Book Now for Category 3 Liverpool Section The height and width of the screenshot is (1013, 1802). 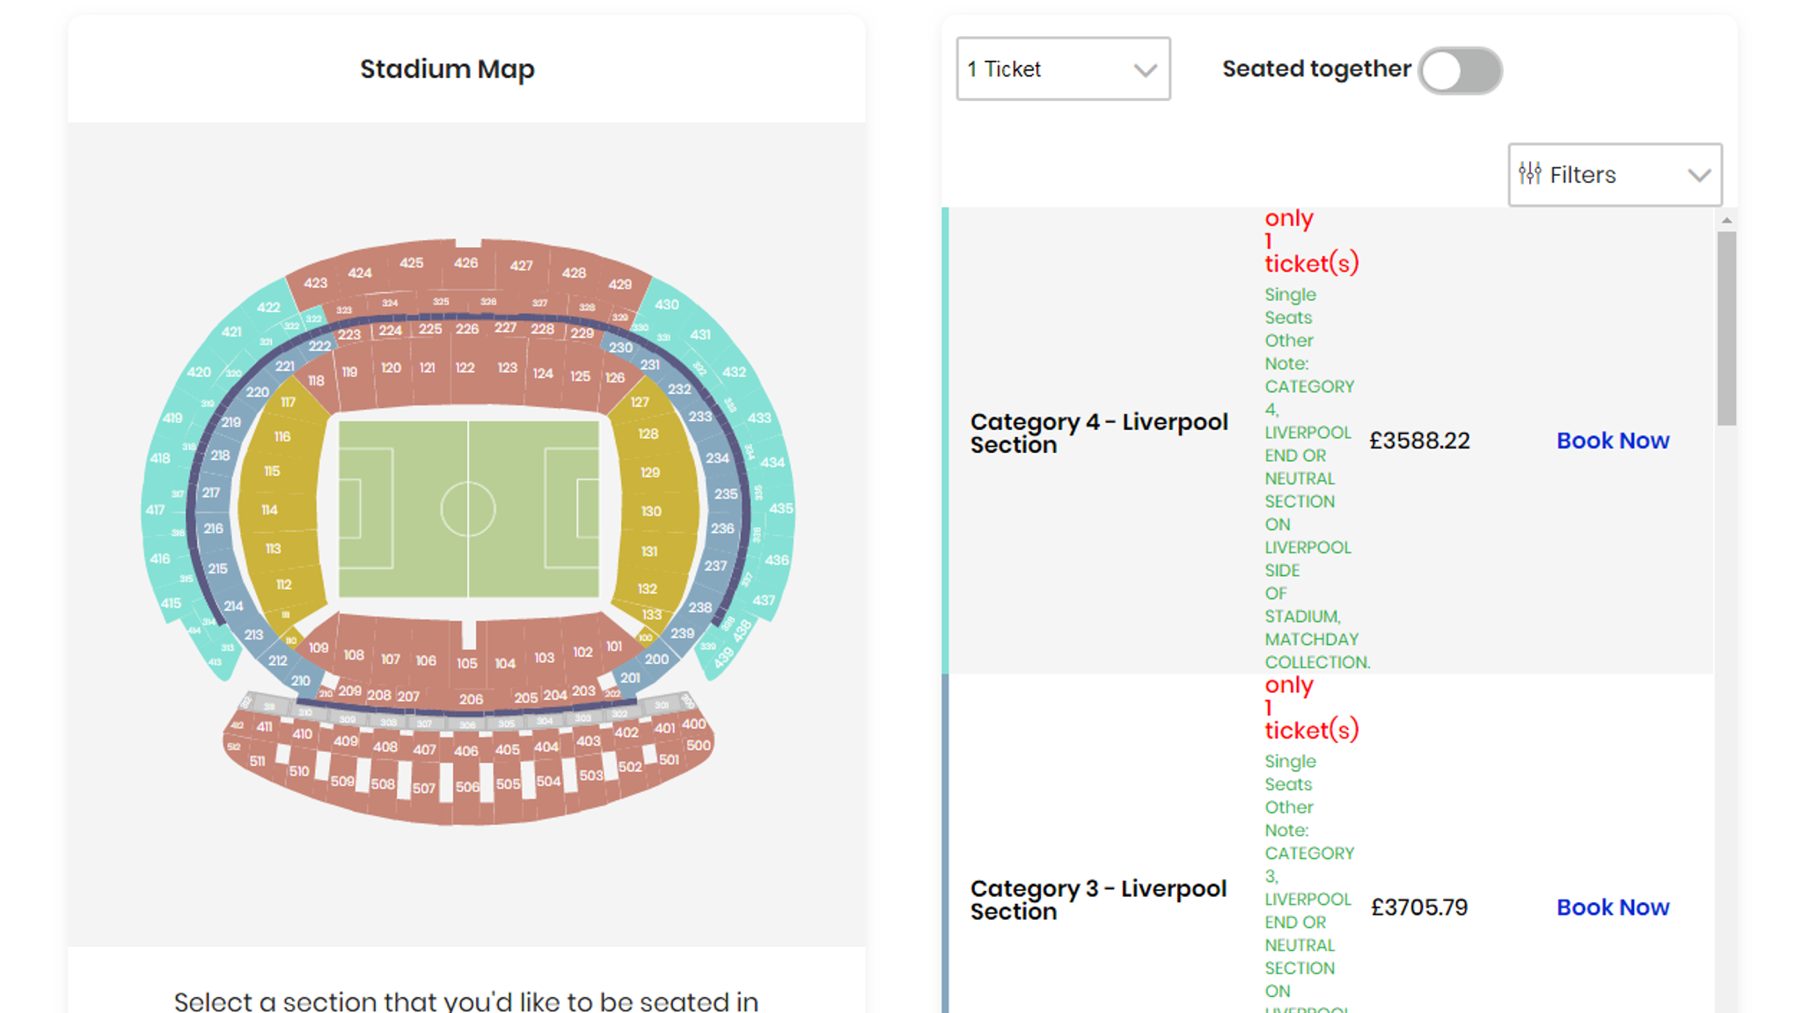pos(1612,907)
